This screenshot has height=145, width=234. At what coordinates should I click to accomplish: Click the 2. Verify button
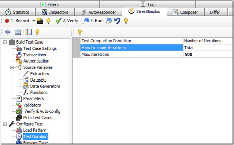pyautogui.click(x=67, y=21)
